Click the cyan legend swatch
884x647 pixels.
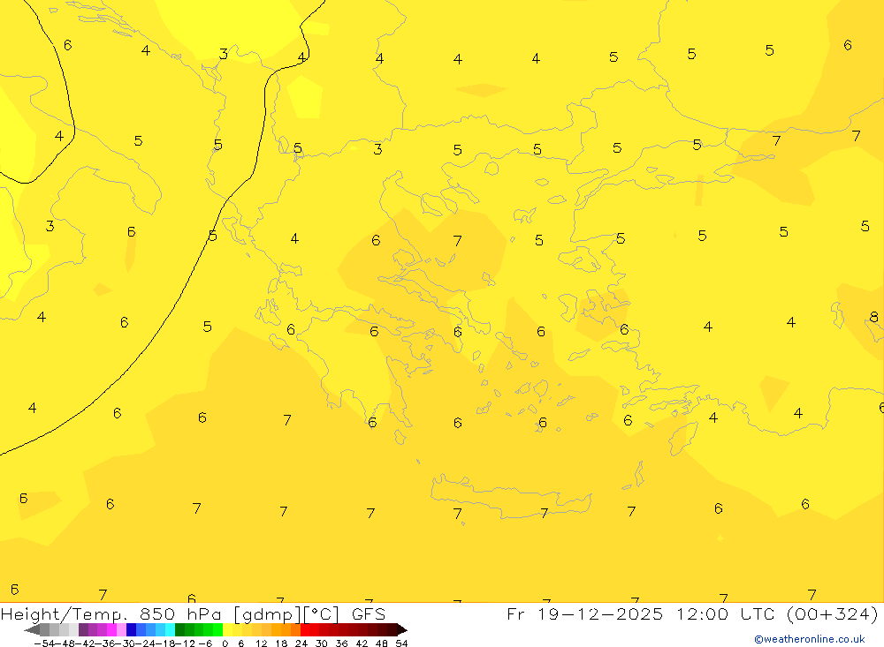pyautogui.click(x=170, y=629)
